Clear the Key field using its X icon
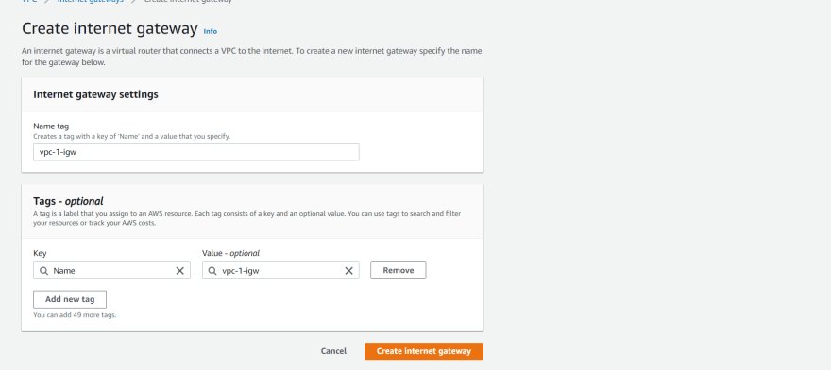Screen dimensions: 831x370 point(179,270)
